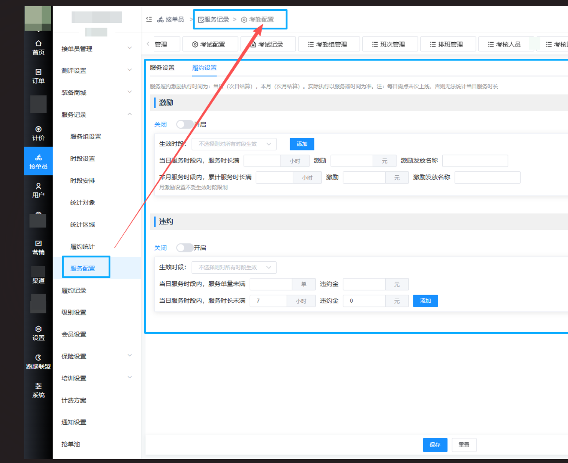Open 用户 user icon in sidebar
568x463 pixels.
[38, 190]
